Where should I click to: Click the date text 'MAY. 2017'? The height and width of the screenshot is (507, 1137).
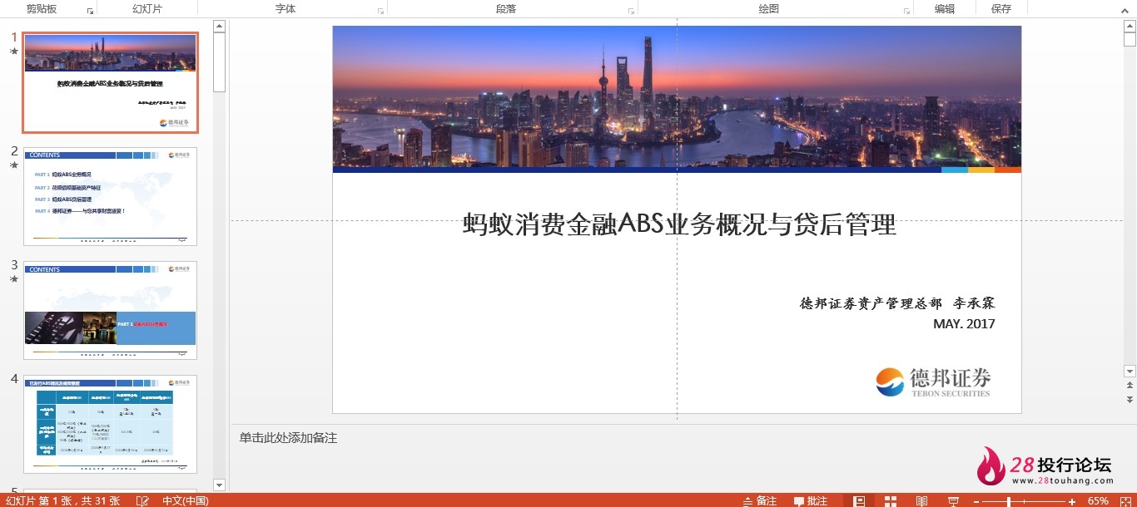tap(964, 323)
